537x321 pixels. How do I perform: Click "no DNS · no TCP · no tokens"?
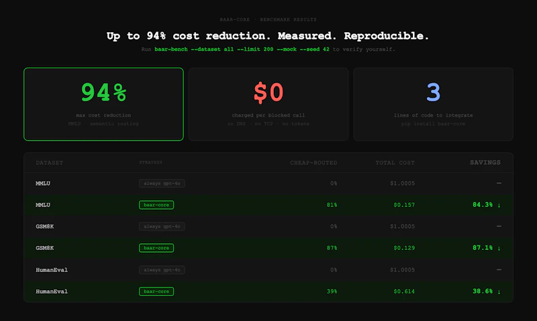pos(268,124)
